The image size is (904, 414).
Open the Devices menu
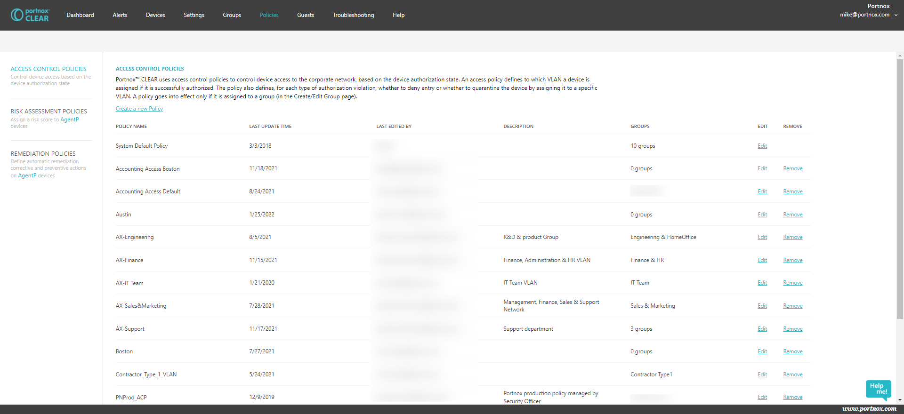tap(155, 15)
